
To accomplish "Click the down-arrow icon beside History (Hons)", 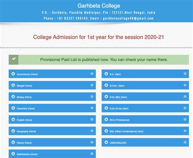I will pos(13,142).
